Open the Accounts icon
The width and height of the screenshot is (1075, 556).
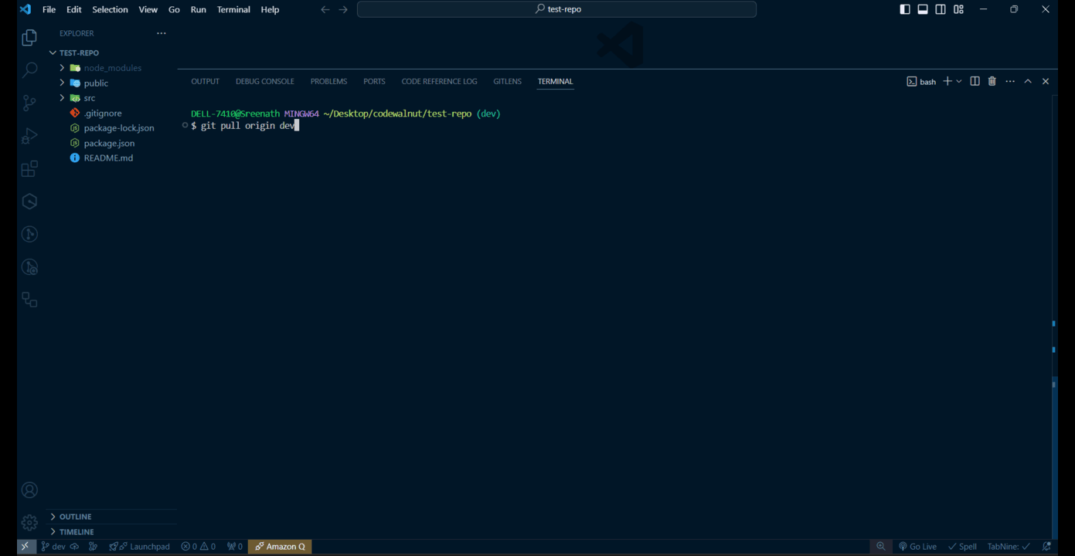(29, 490)
